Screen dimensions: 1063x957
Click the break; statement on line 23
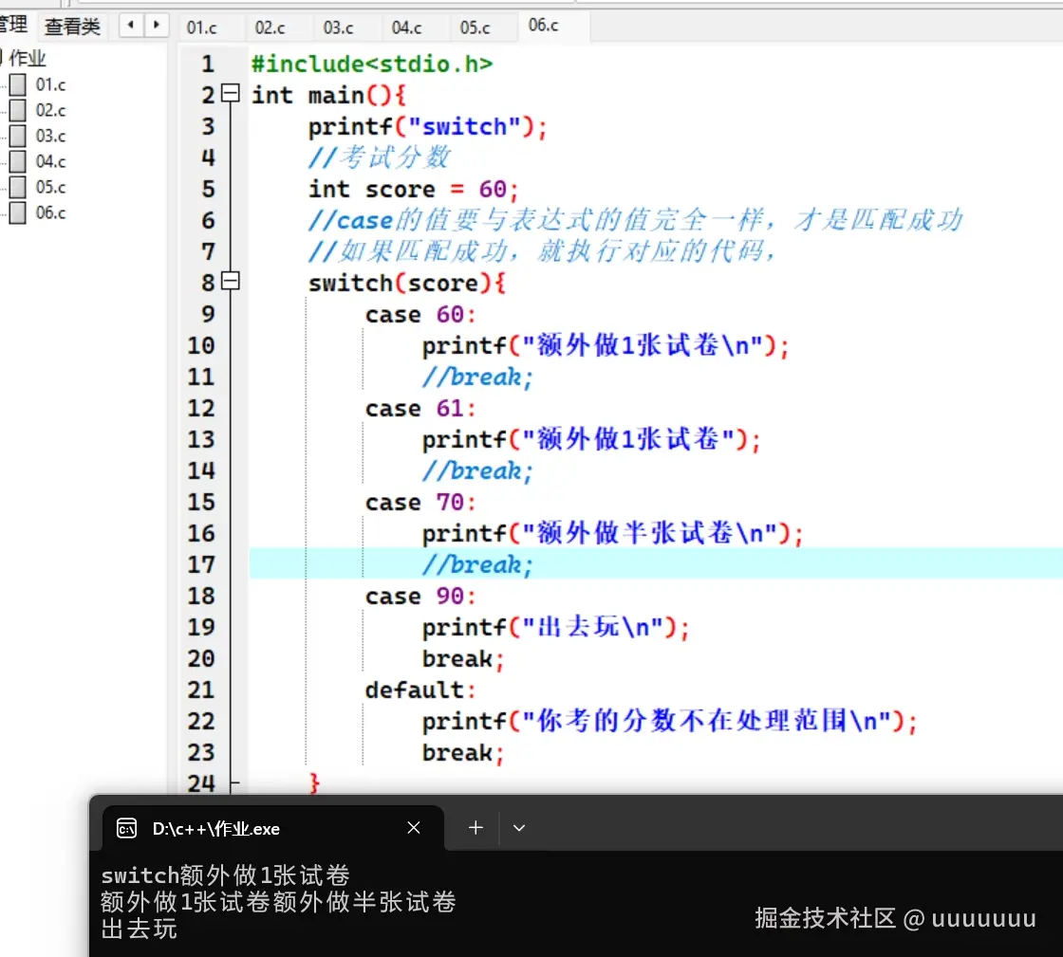click(x=464, y=752)
